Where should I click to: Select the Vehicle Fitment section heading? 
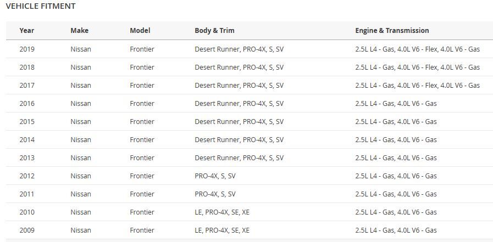pos(41,6)
